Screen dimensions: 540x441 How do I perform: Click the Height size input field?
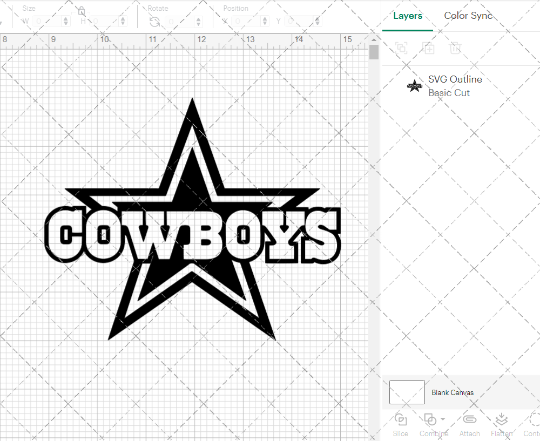(x=104, y=22)
